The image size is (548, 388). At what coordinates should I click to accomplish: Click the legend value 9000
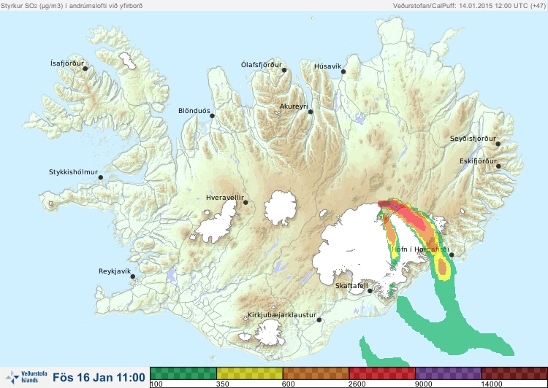click(424, 384)
